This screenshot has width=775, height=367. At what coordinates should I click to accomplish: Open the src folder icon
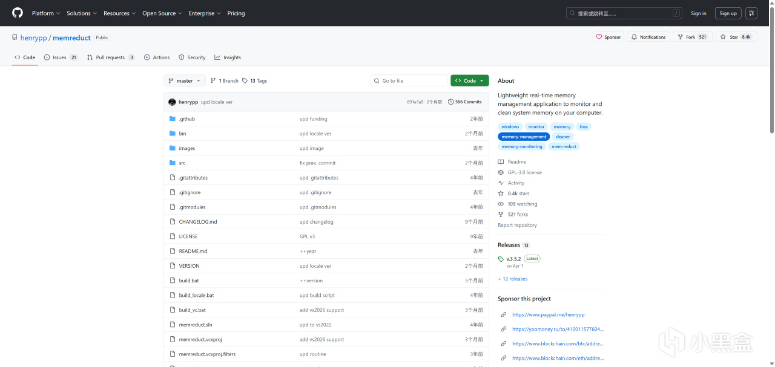coord(173,163)
